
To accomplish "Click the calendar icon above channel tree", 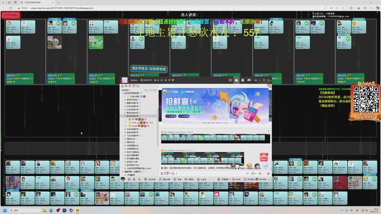I will [x=134, y=86].
